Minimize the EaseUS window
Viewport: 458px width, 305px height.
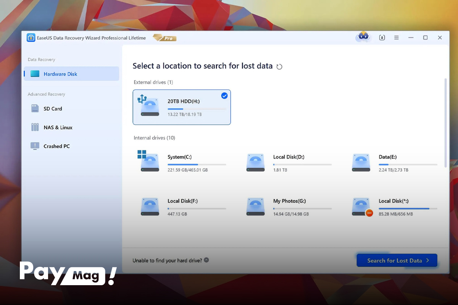(411, 38)
